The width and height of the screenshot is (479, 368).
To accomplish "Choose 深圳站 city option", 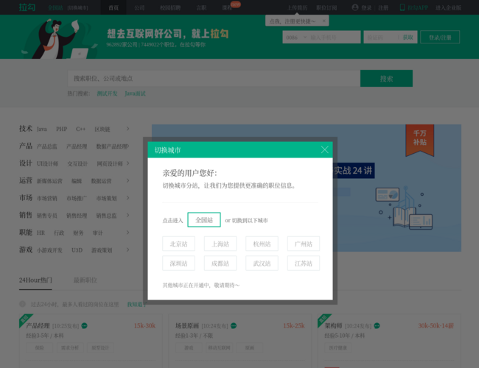I will 179,263.
